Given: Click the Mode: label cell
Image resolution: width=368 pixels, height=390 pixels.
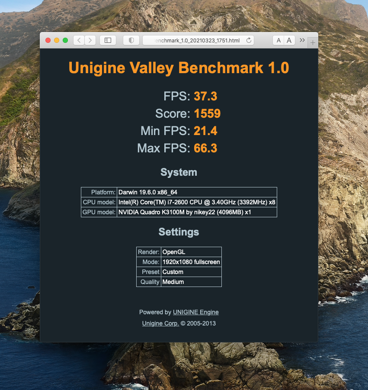Looking at the screenshot, I should pos(149,262).
